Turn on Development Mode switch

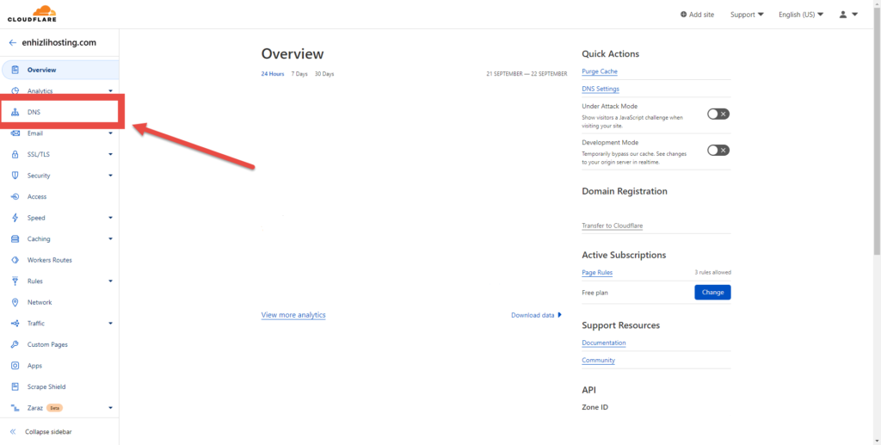[718, 150]
